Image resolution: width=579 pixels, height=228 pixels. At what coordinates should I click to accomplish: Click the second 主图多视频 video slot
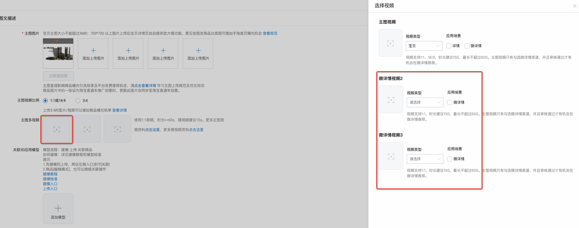point(87,129)
